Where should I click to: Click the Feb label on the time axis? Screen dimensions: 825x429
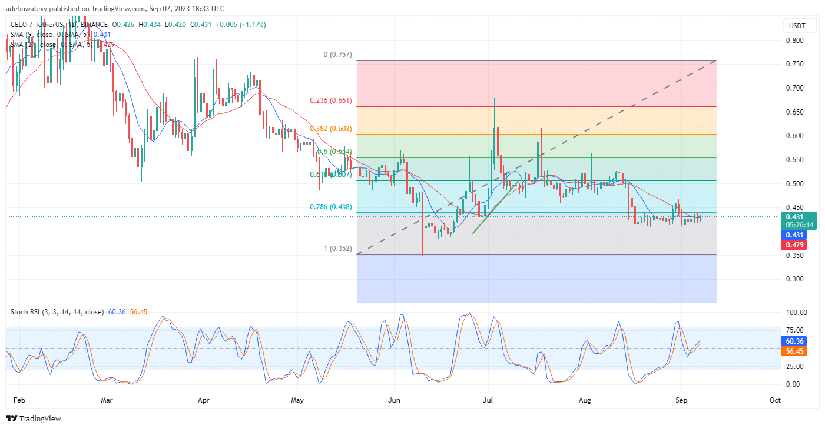(19, 399)
